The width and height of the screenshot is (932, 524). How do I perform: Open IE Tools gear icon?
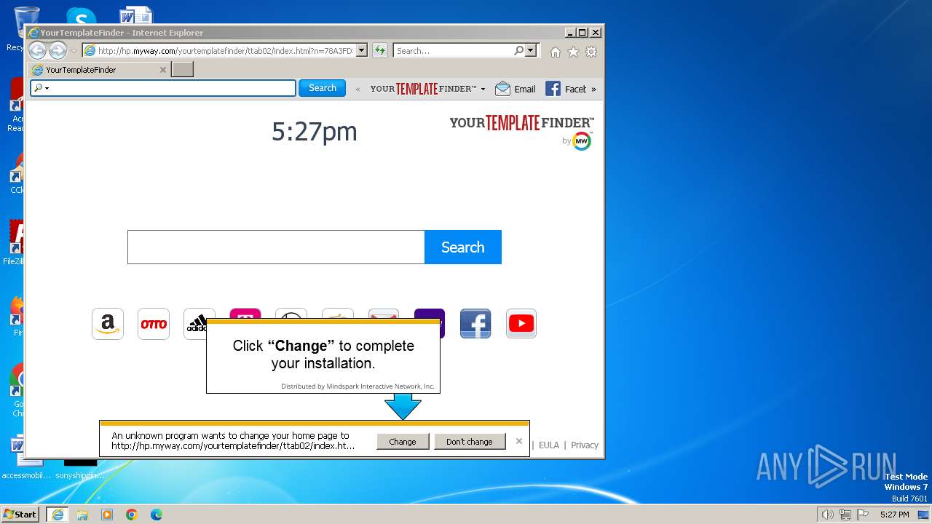coord(591,52)
